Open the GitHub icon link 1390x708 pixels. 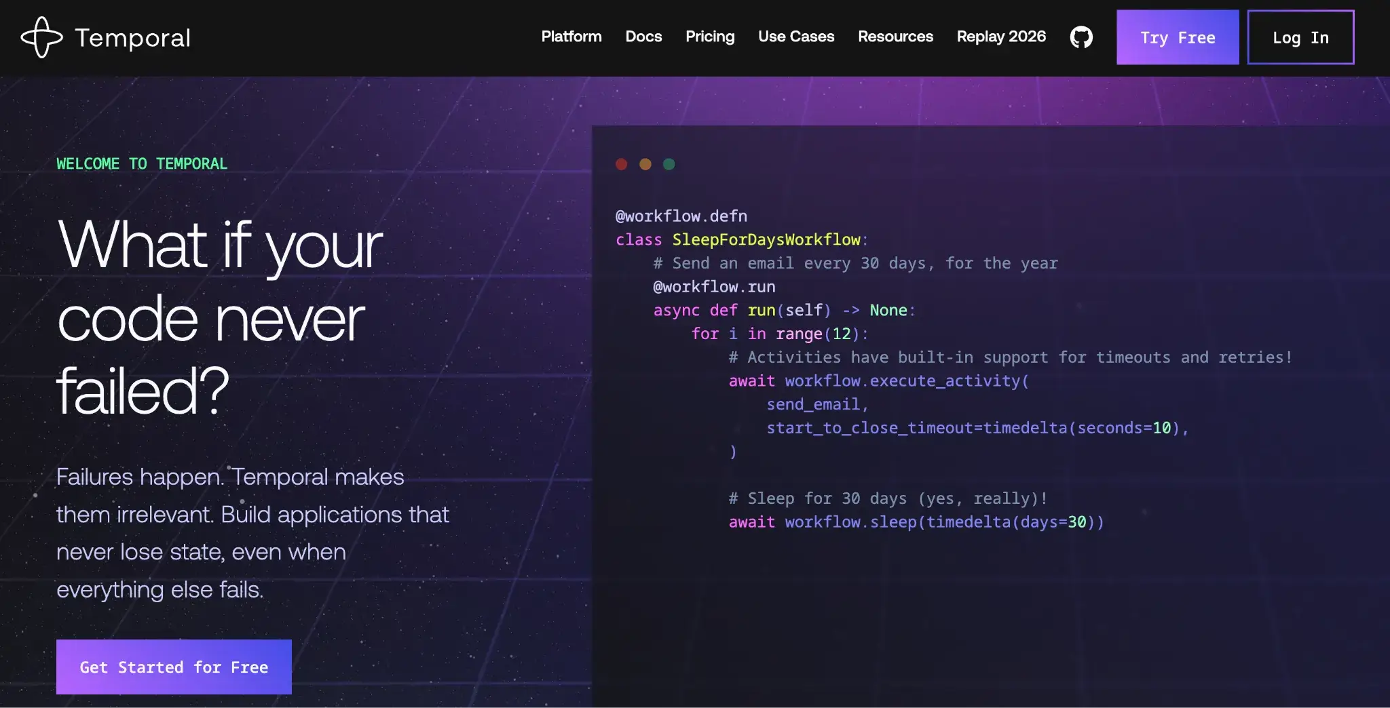coord(1081,37)
